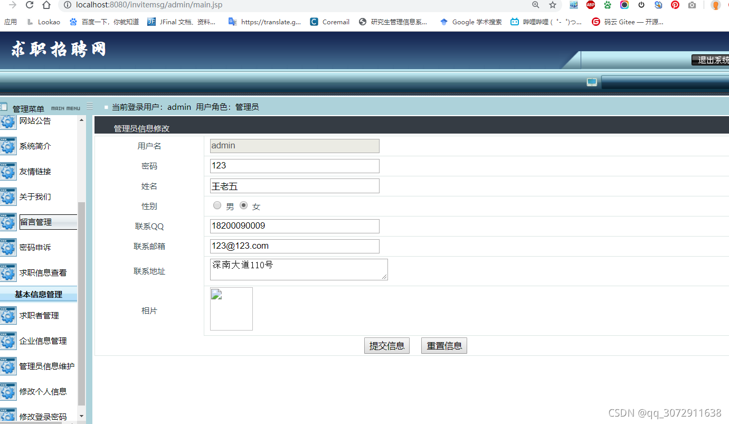Open the camera screenshot extension
729x424 pixels.
click(692, 5)
